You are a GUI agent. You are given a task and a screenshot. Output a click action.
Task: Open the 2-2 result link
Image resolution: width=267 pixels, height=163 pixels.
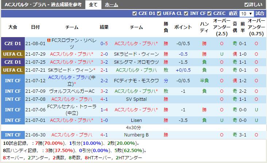104,81
